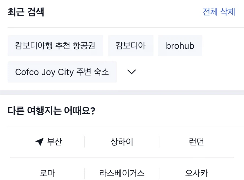Pick 로마 under other travel destinations
The image size is (244, 180).
[47, 173]
